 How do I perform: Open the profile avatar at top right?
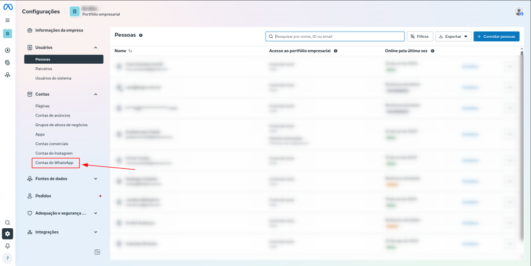[x=519, y=11]
